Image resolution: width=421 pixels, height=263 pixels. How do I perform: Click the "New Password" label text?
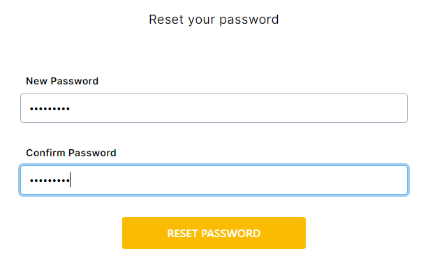coord(62,81)
